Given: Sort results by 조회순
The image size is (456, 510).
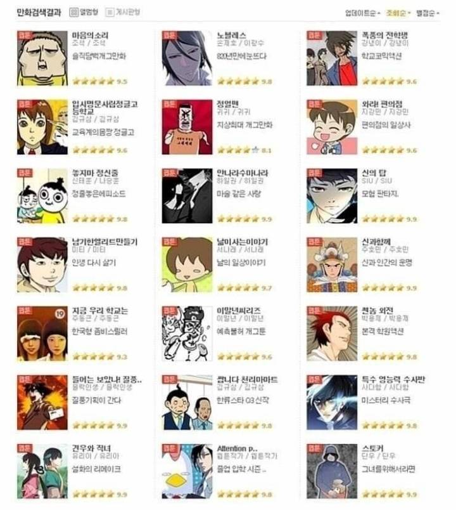Looking at the screenshot, I should click(398, 13).
